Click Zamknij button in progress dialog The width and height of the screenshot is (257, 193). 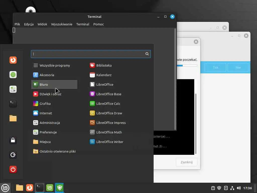pos(186,162)
